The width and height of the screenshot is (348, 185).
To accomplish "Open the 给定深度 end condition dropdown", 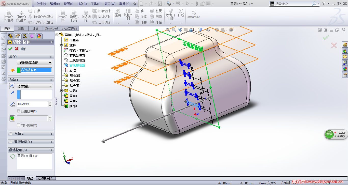I will click(x=34, y=86).
